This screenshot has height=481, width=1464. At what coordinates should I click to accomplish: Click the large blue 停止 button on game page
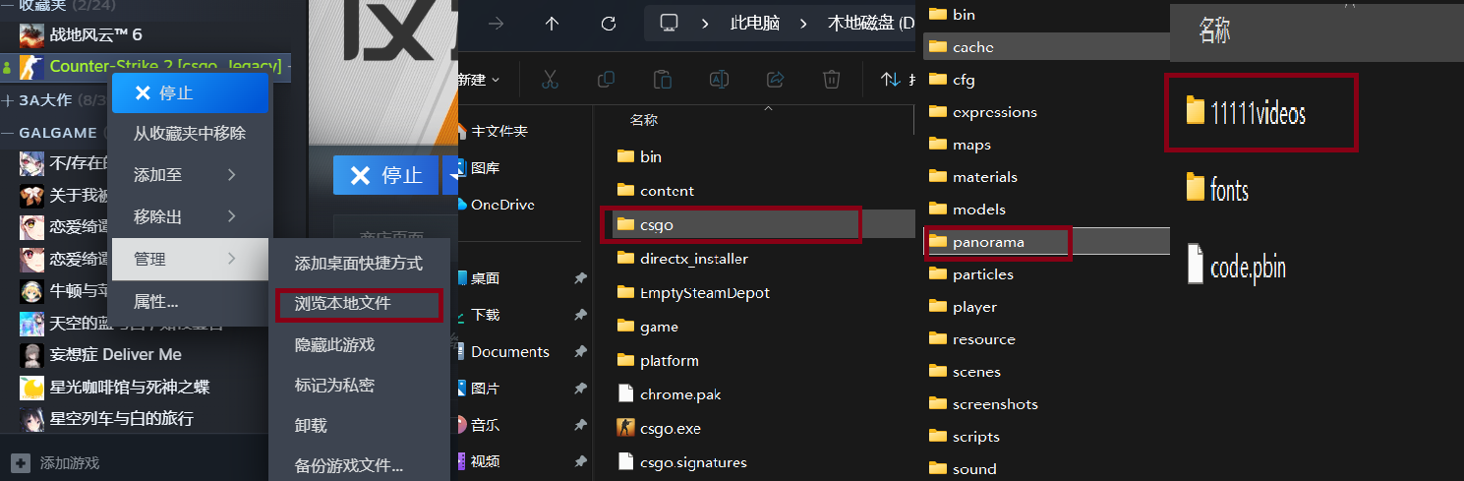pos(385,175)
